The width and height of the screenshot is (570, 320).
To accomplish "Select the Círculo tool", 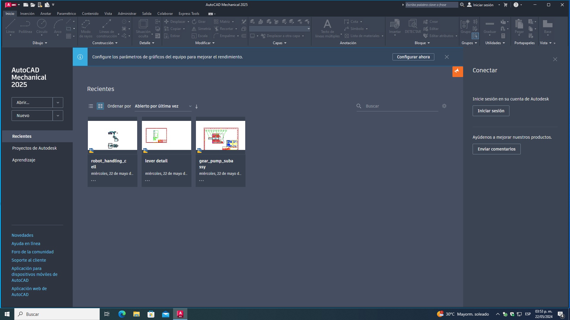I will (x=42, y=27).
